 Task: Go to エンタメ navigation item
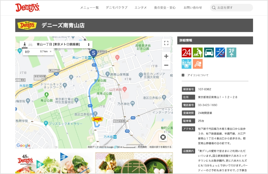pos(140,8)
